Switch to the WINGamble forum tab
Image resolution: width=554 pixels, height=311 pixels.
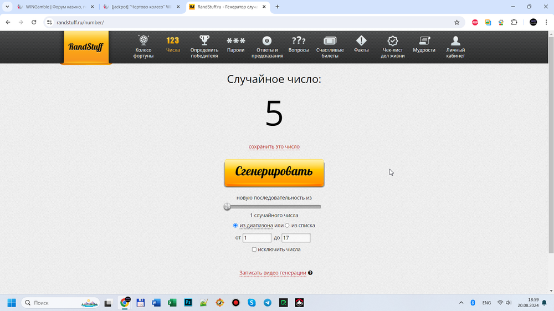click(55, 7)
